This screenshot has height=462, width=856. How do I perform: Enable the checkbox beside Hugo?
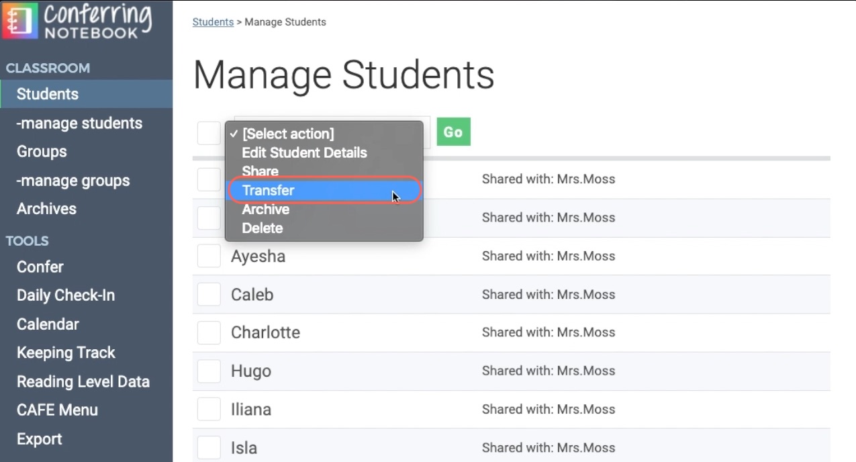point(208,371)
